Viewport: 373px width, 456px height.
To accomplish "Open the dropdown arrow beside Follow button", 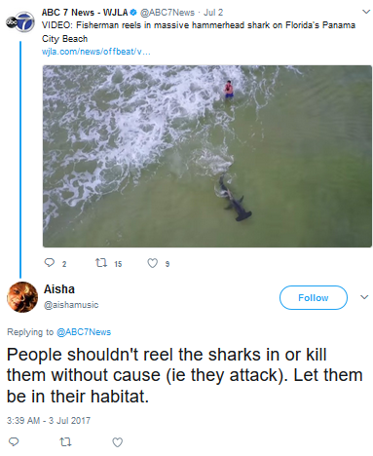I will [x=364, y=297].
